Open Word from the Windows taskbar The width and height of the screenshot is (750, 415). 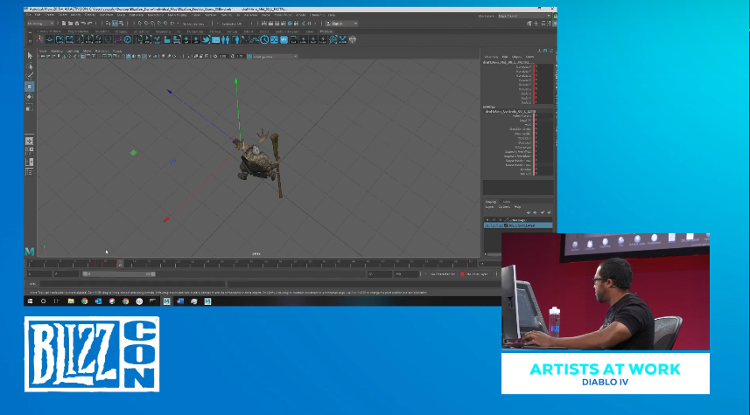point(180,301)
